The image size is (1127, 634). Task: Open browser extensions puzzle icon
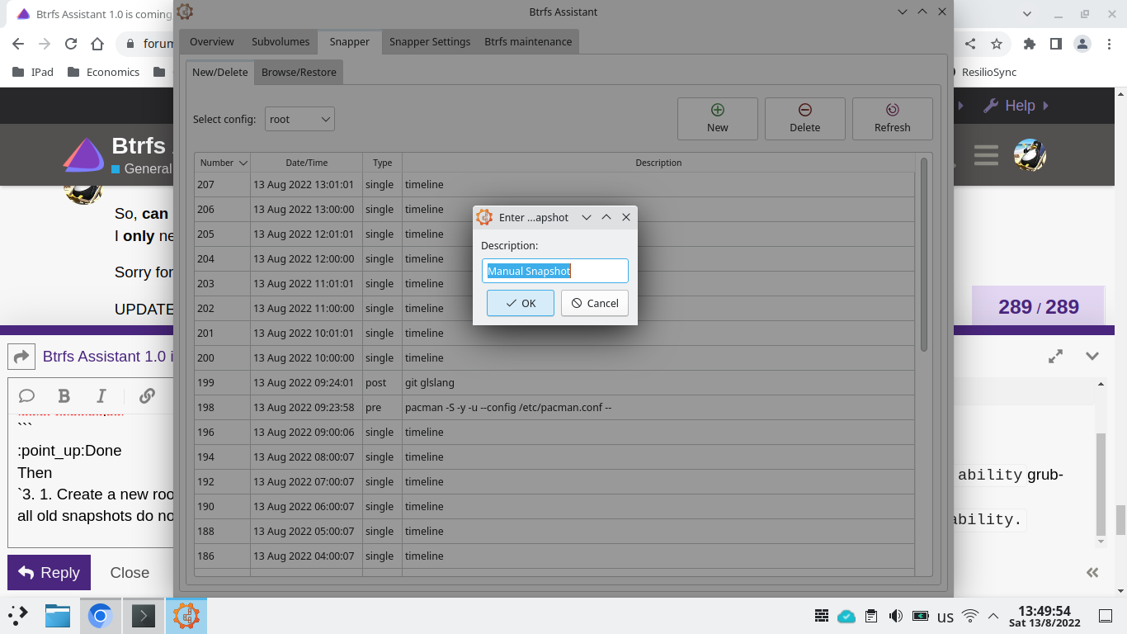[1029, 44]
